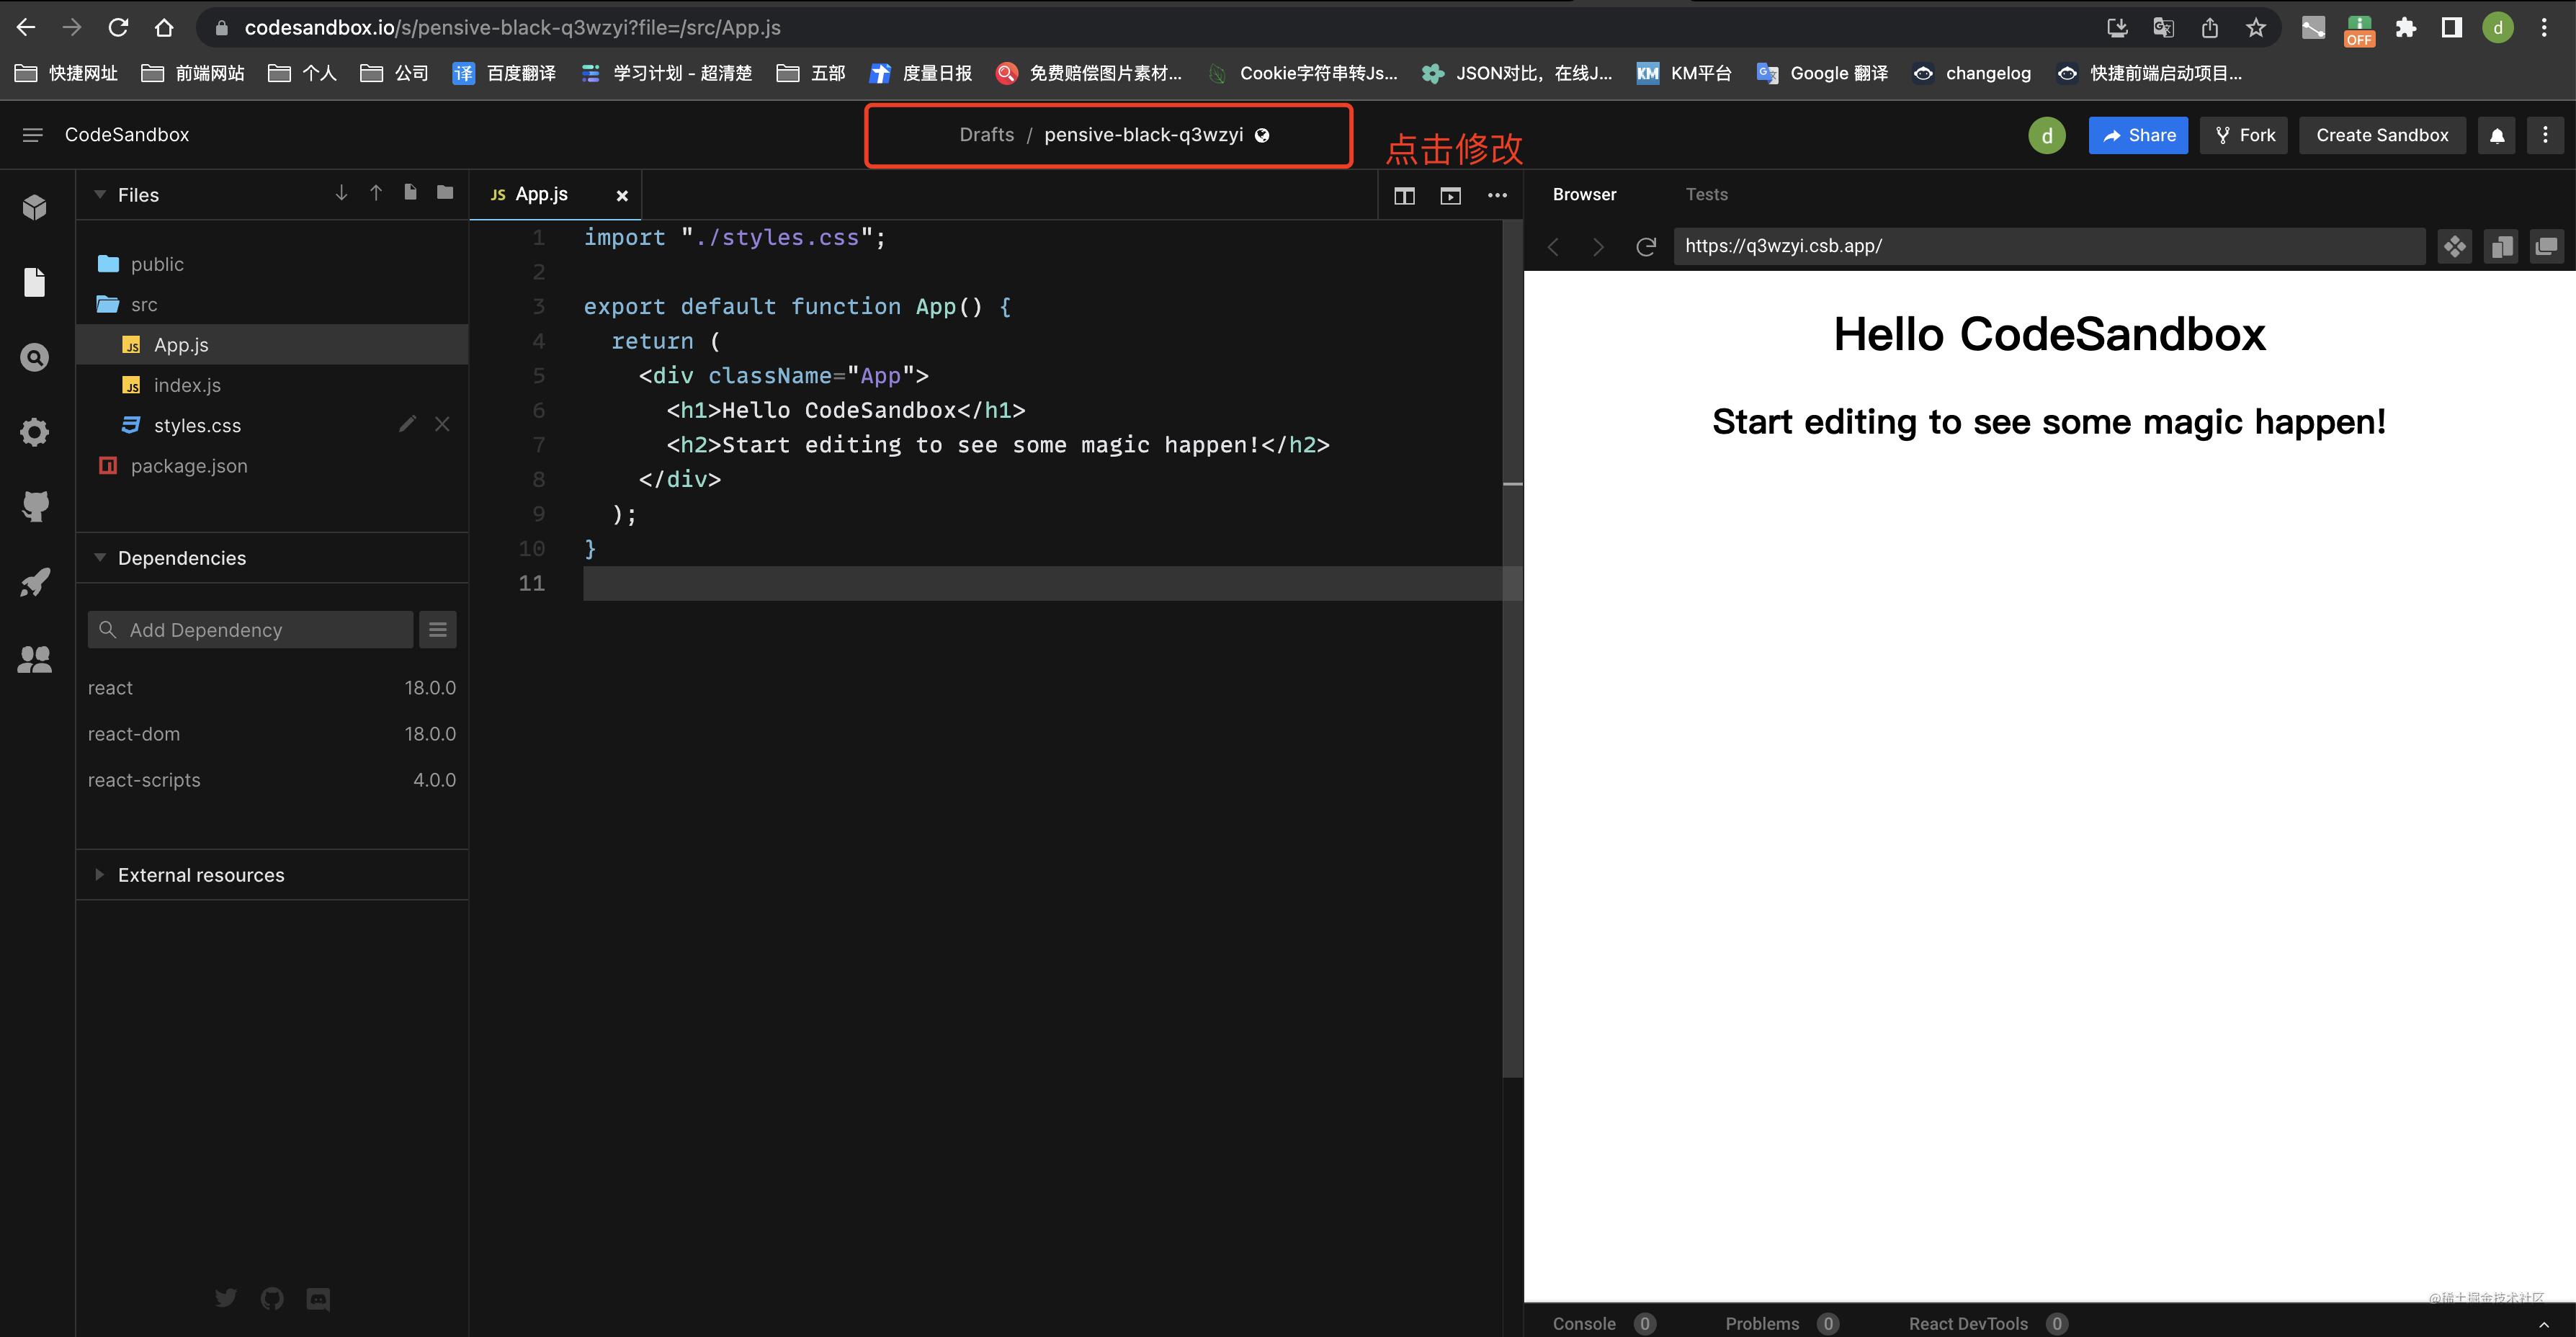Open the Explorer file icon in sidebar
The width and height of the screenshot is (2576, 1337).
[35, 282]
